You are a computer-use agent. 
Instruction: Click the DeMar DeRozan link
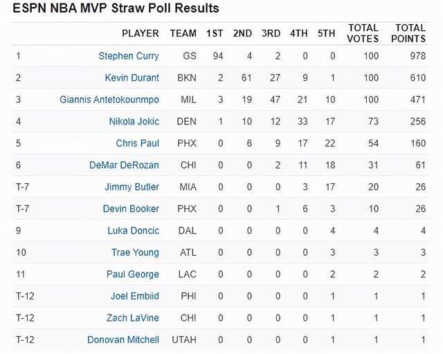[124, 165]
